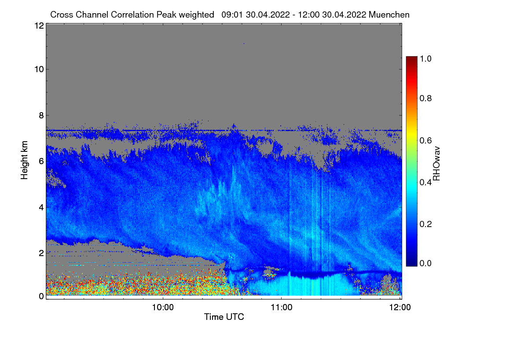Click the 'Time UTC' x-axis label

click(224, 316)
